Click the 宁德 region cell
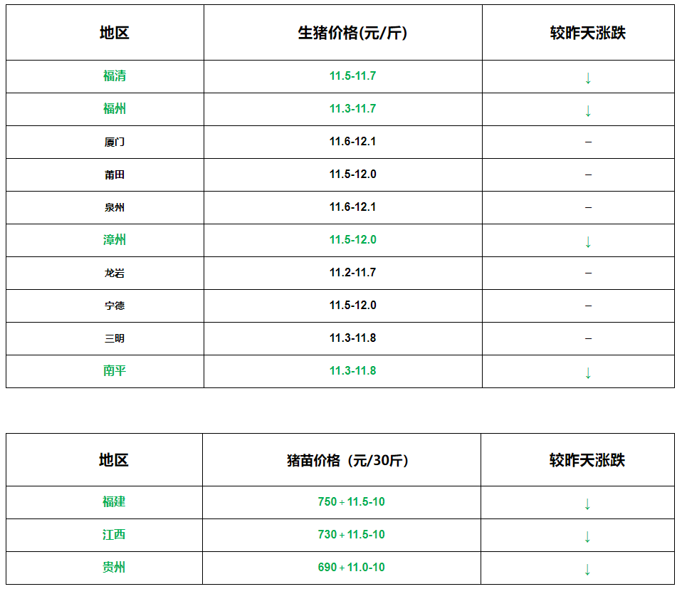The image size is (682, 589). [x=115, y=306]
